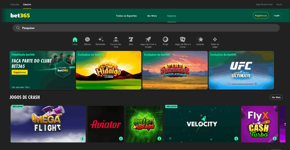Image resolution: width=290 pixels, height=150 pixels.
Task: Open the Slots seven icon
Action: pyautogui.click(x=131, y=39)
